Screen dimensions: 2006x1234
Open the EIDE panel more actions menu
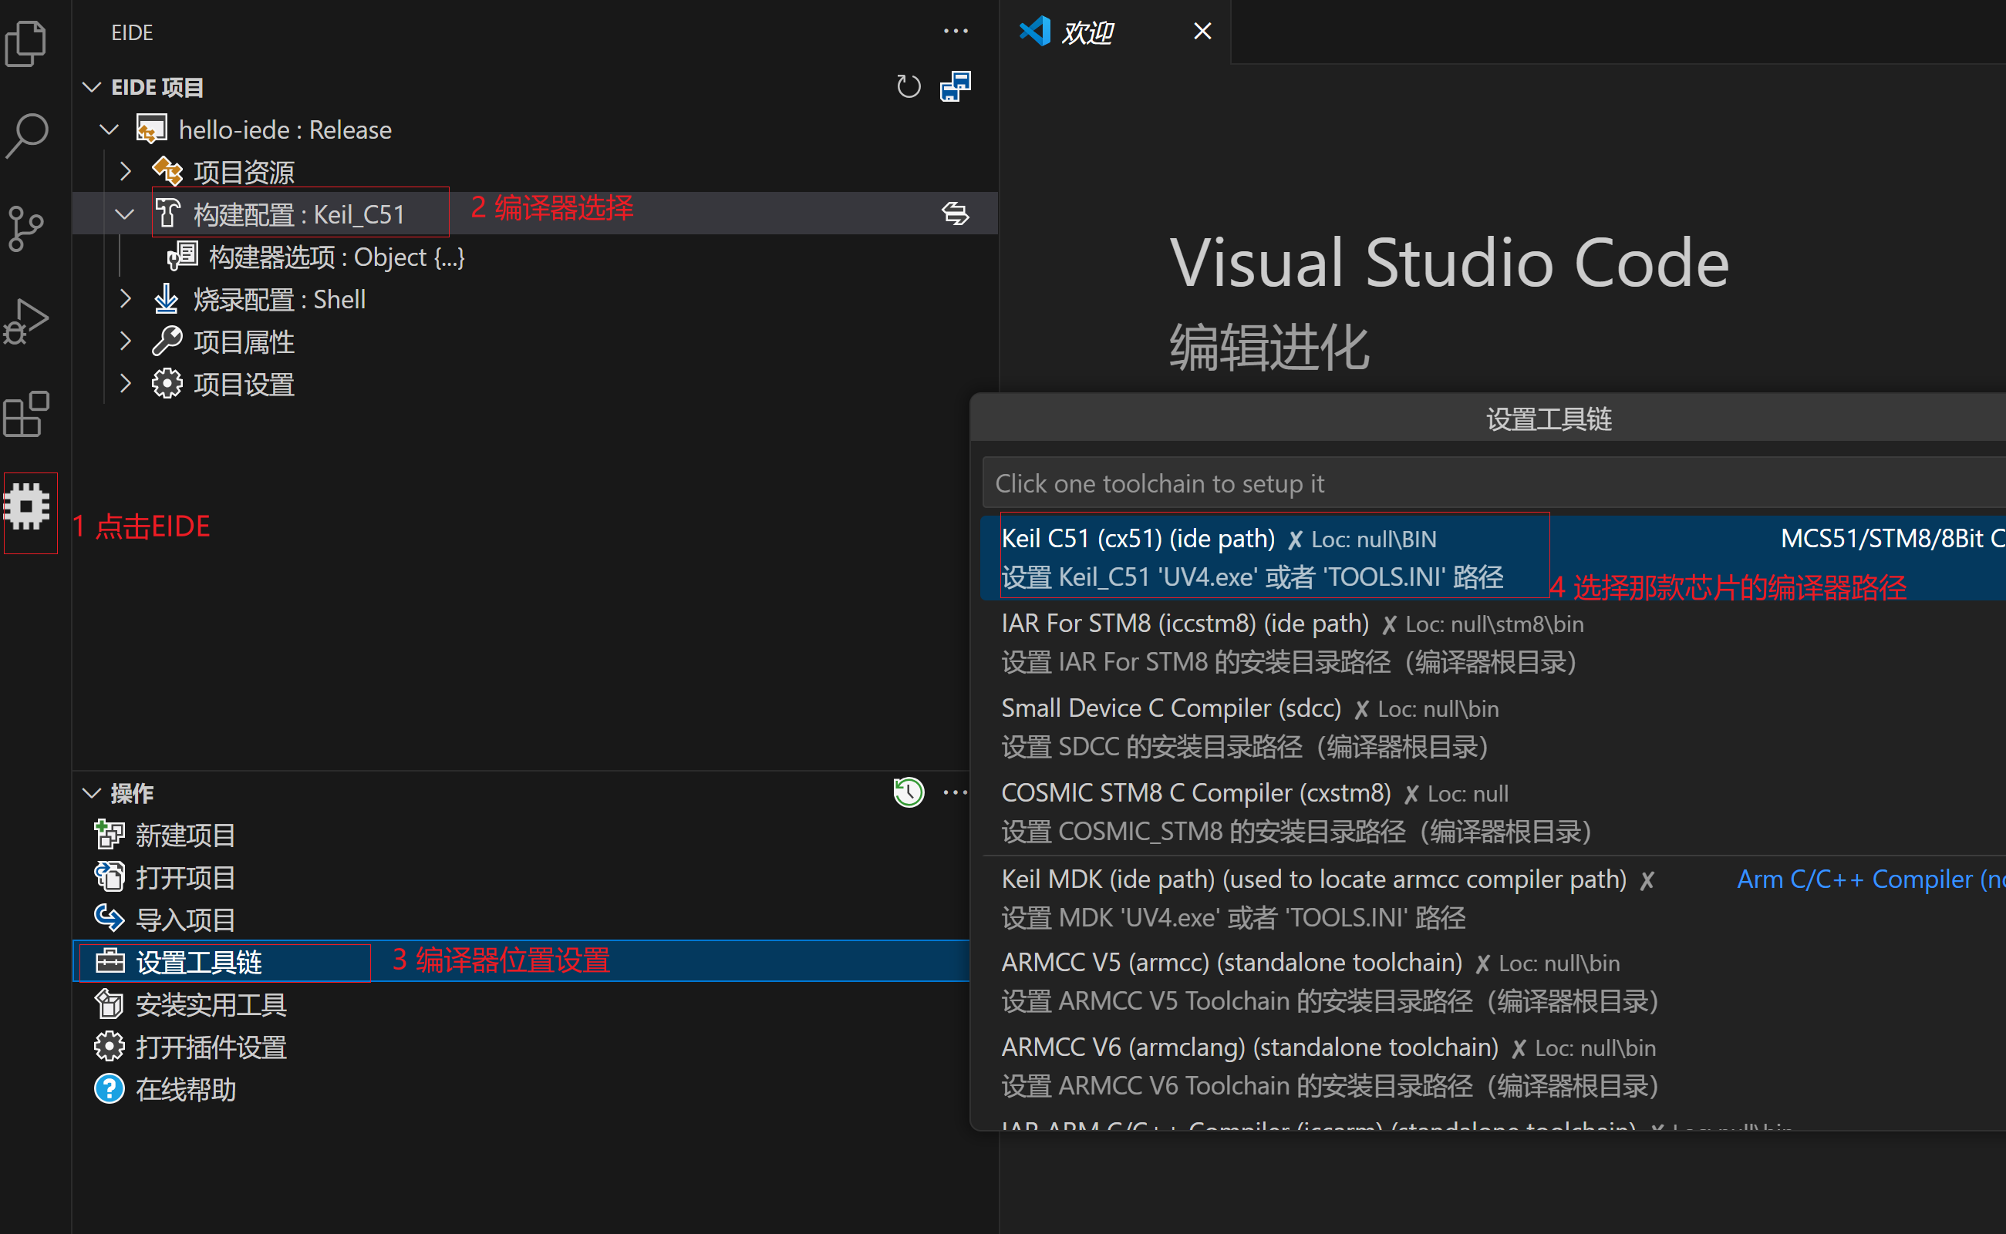click(x=955, y=32)
